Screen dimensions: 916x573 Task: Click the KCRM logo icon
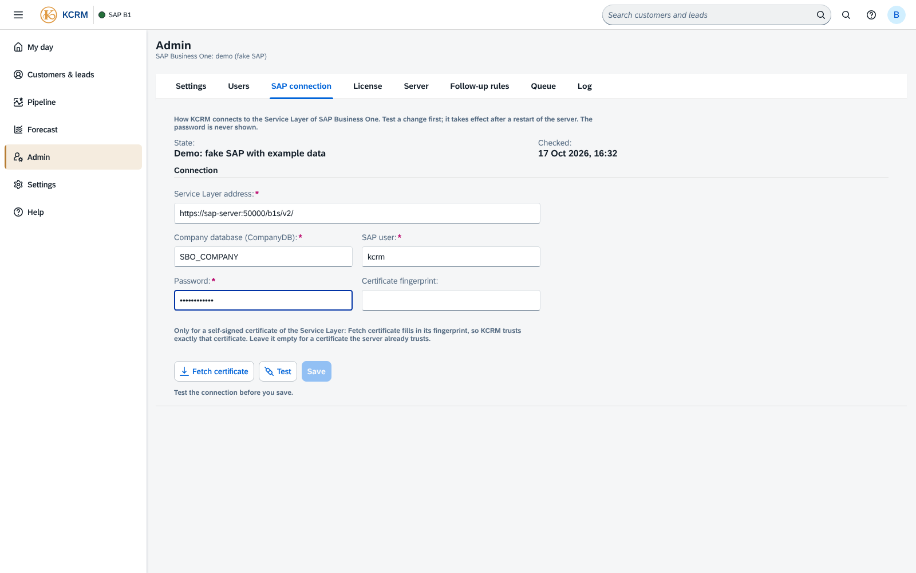click(x=49, y=15)
